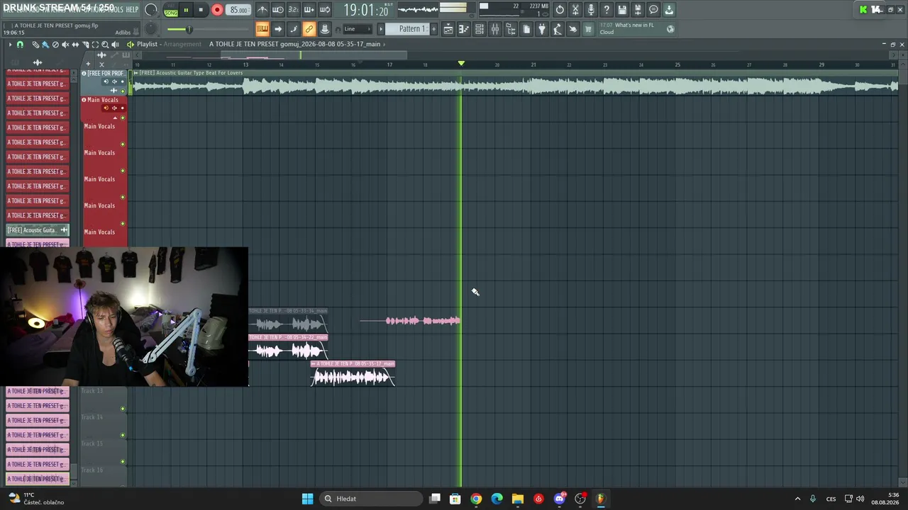908x510 pixels.
Task: Click the Playlist breadcrumb label
Action: pos(148,44)
